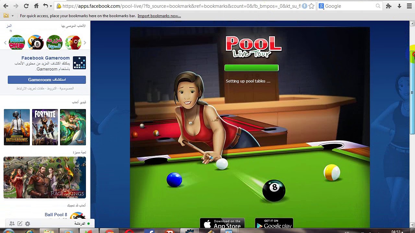
Task: Open the Google search engine selector
Action: click(321, 6)
